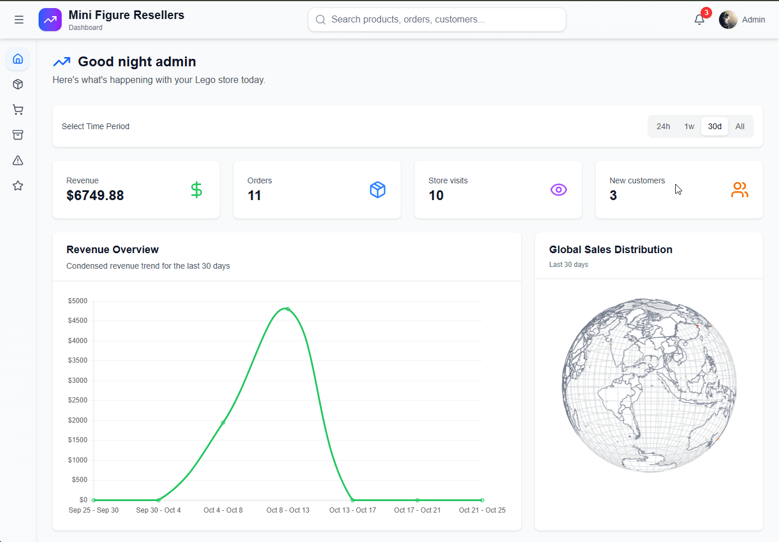Click the shopping cart orders icon
Viewport: 779px width, 542px height.
[17, 110]
